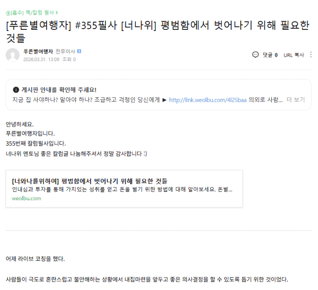The image size is (318, 290).
Task: Open the linked column preview card title
Action: point(90,181)
